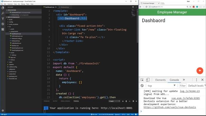Open the Debug view in the activity bar
The image size is (206, 116).
point(3,24)
